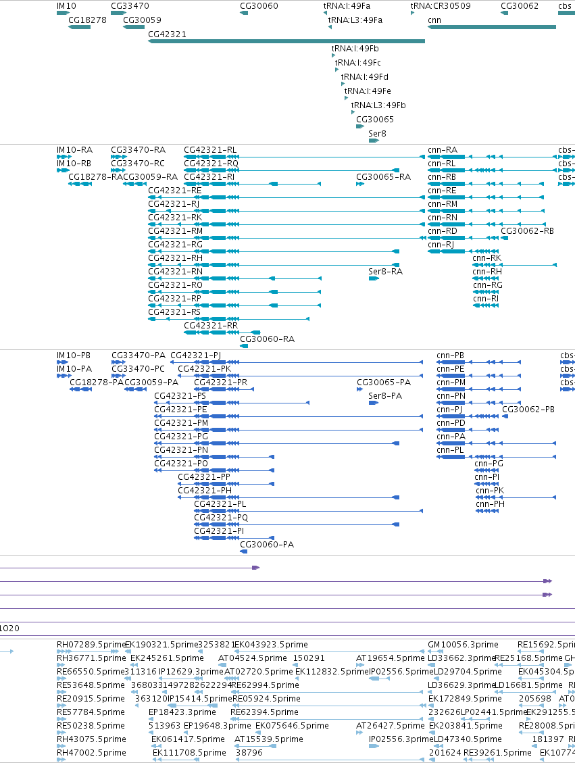Click the cnn-PH protein label
Viewport: 575px width, 763px height.
coord(490,504)
